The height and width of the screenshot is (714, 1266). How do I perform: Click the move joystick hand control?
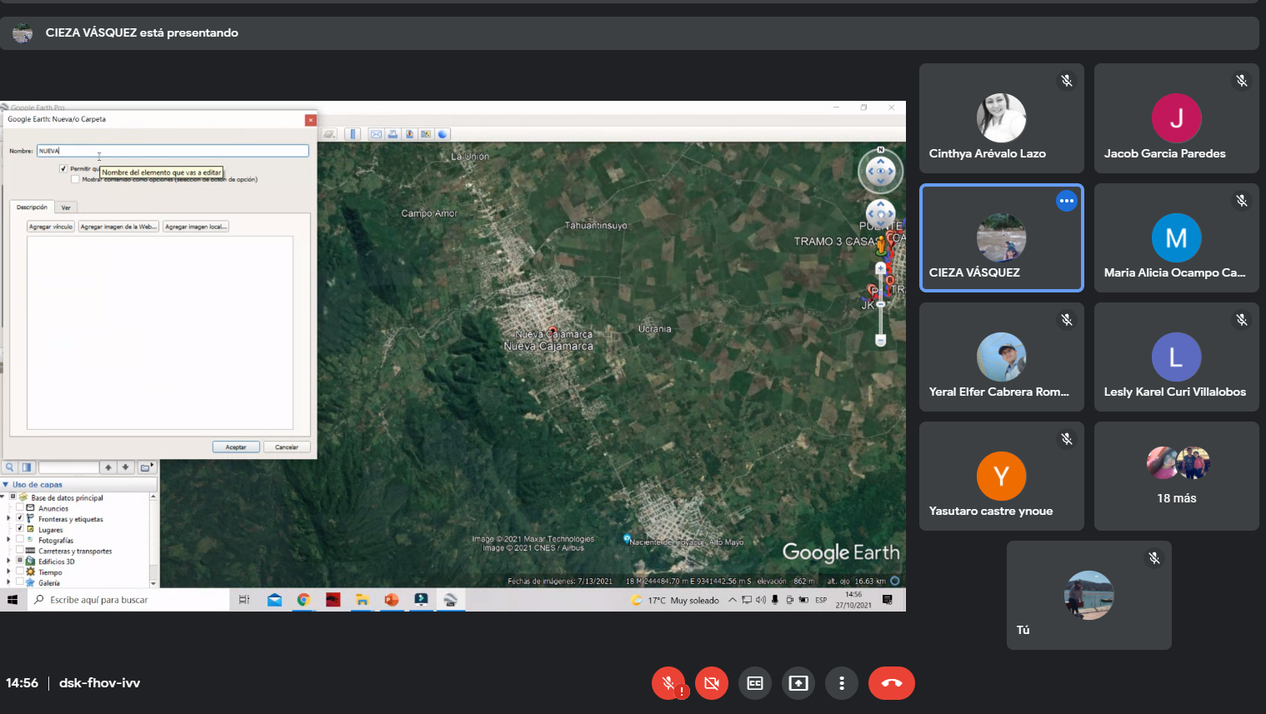881,213
